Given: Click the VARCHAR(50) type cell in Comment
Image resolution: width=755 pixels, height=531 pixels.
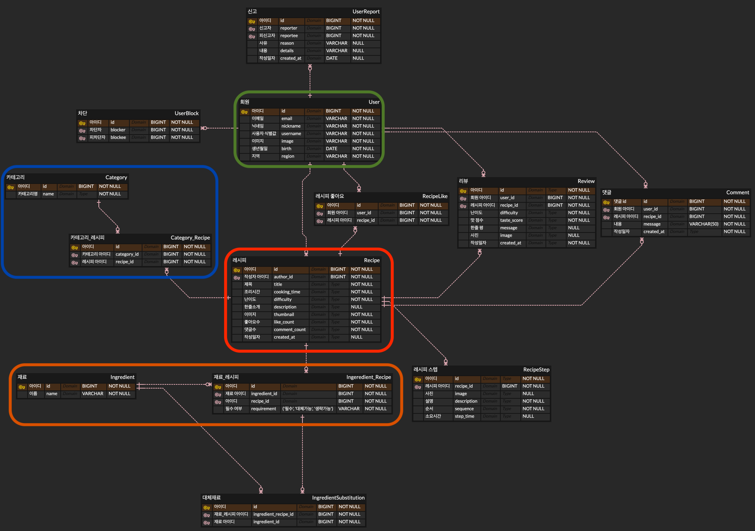Looking at the screenshot, I should (x=703, y=224).
